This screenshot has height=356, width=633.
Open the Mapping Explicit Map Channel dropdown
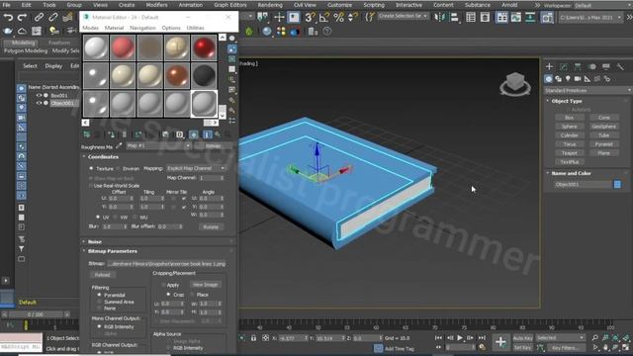pyautogui.click(x=196, y=168)
